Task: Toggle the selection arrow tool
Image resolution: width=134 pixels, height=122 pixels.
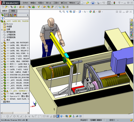Action: tap(109, 3)
